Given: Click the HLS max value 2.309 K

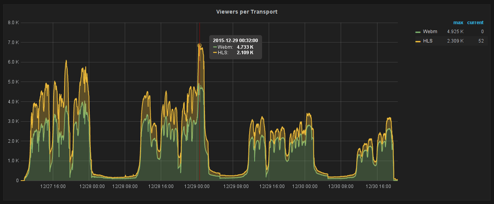Looking at the screenshot, I should click(455, 41).
